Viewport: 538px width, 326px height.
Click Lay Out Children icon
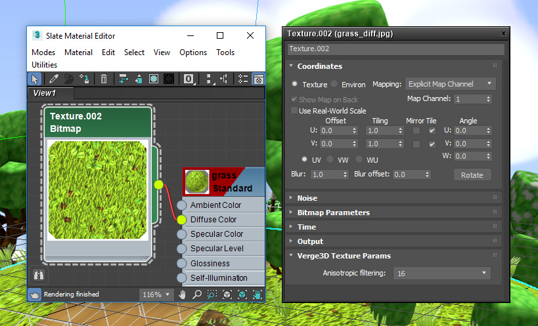pyautogui.click(x=224, y=79)
